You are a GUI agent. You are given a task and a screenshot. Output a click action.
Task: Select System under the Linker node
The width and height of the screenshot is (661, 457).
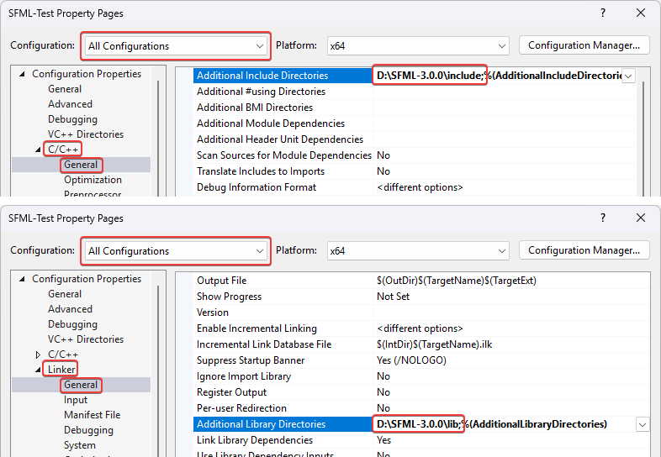(80, 445)
